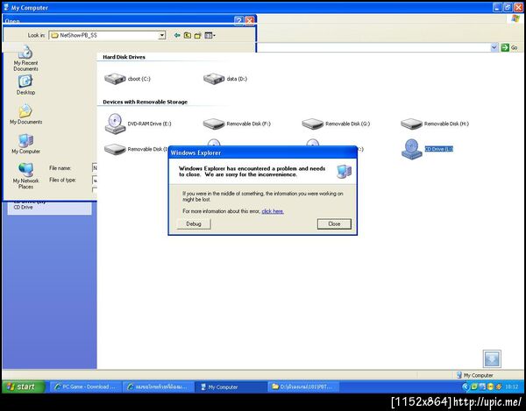526x411 pixels.
Task: Select My Computer in the places bar
Action: coord(25,144)
